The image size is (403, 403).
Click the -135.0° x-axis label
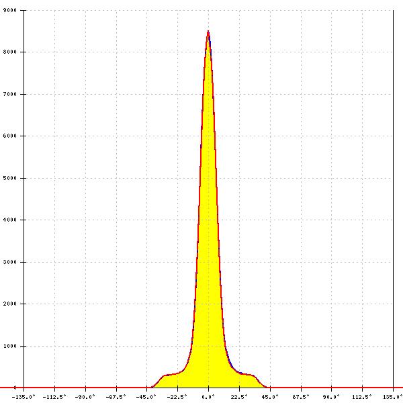[x=24, y=397]
